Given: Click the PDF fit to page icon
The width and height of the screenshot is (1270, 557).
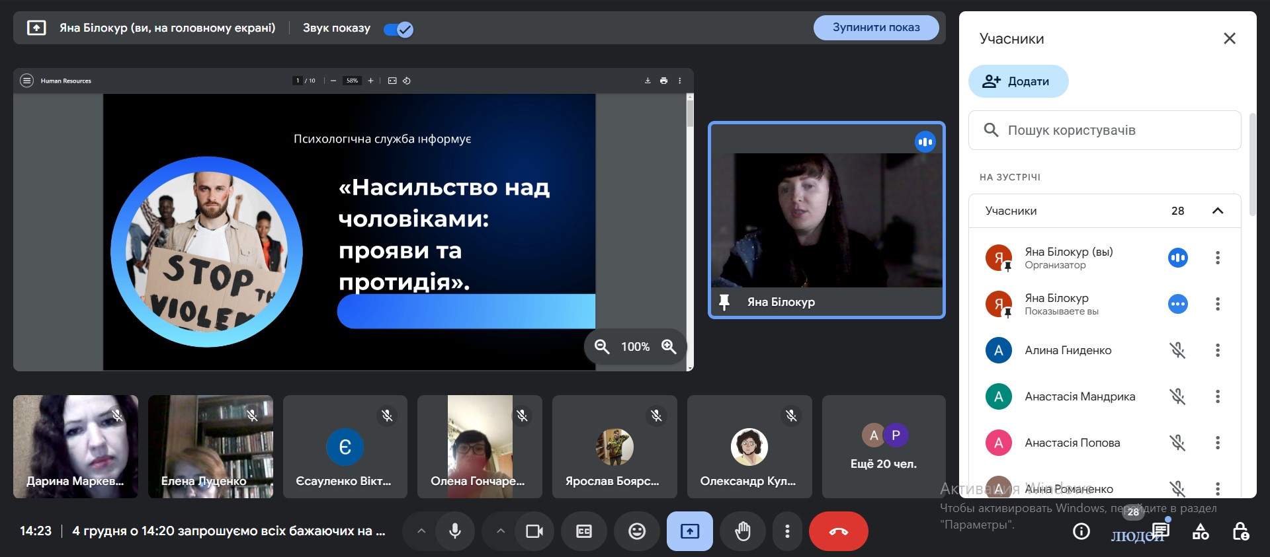Looking at the screenshot, I should coord(392,81).
